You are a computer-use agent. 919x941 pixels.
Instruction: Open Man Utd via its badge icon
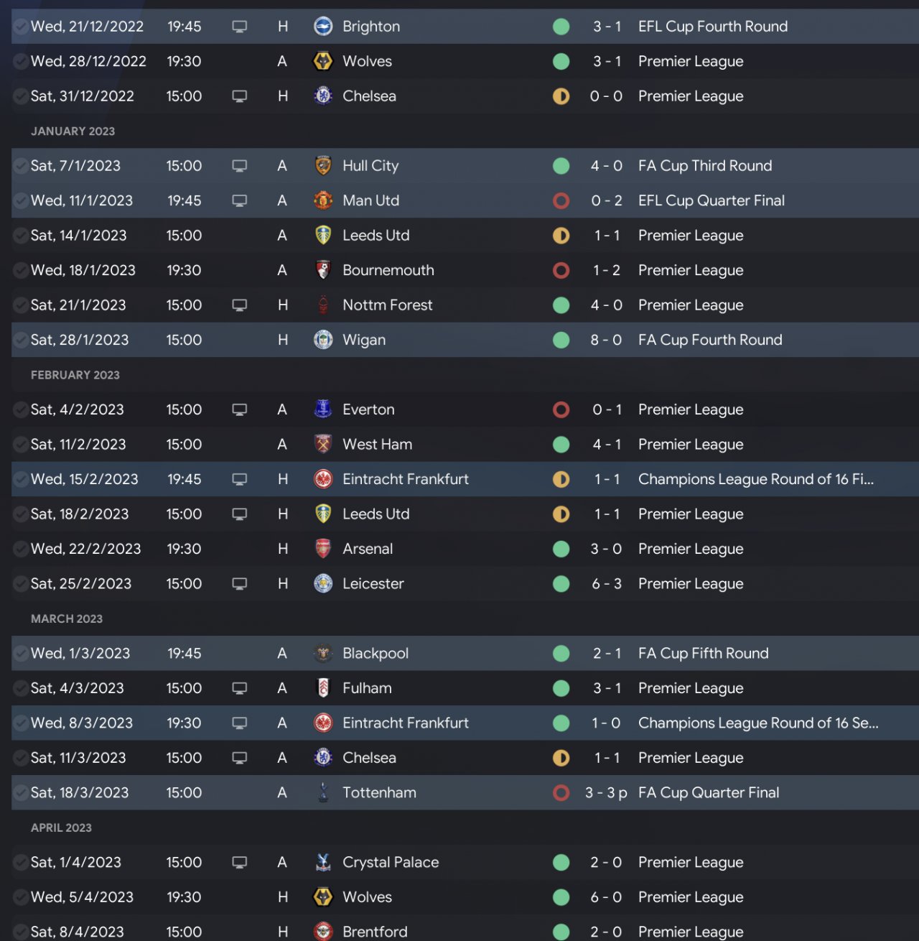coord(323,200)
